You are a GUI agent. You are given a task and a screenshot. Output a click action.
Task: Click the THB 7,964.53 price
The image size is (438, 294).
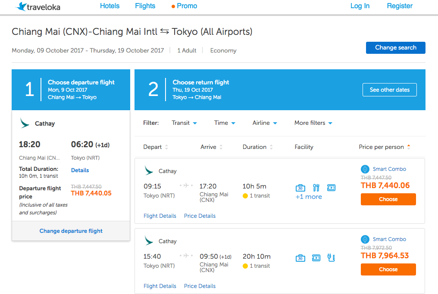click(385, 256)
